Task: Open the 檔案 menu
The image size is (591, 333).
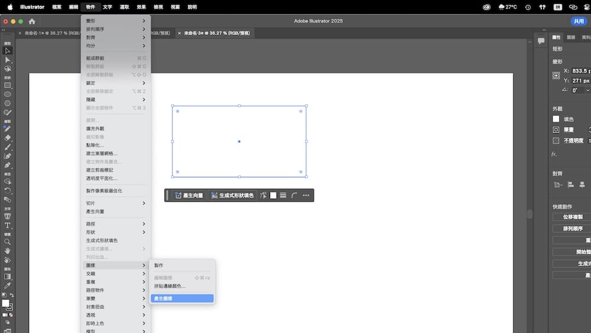Action: click(57, 7)
